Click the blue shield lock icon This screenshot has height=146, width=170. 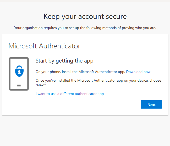click(x=19, y=71)
